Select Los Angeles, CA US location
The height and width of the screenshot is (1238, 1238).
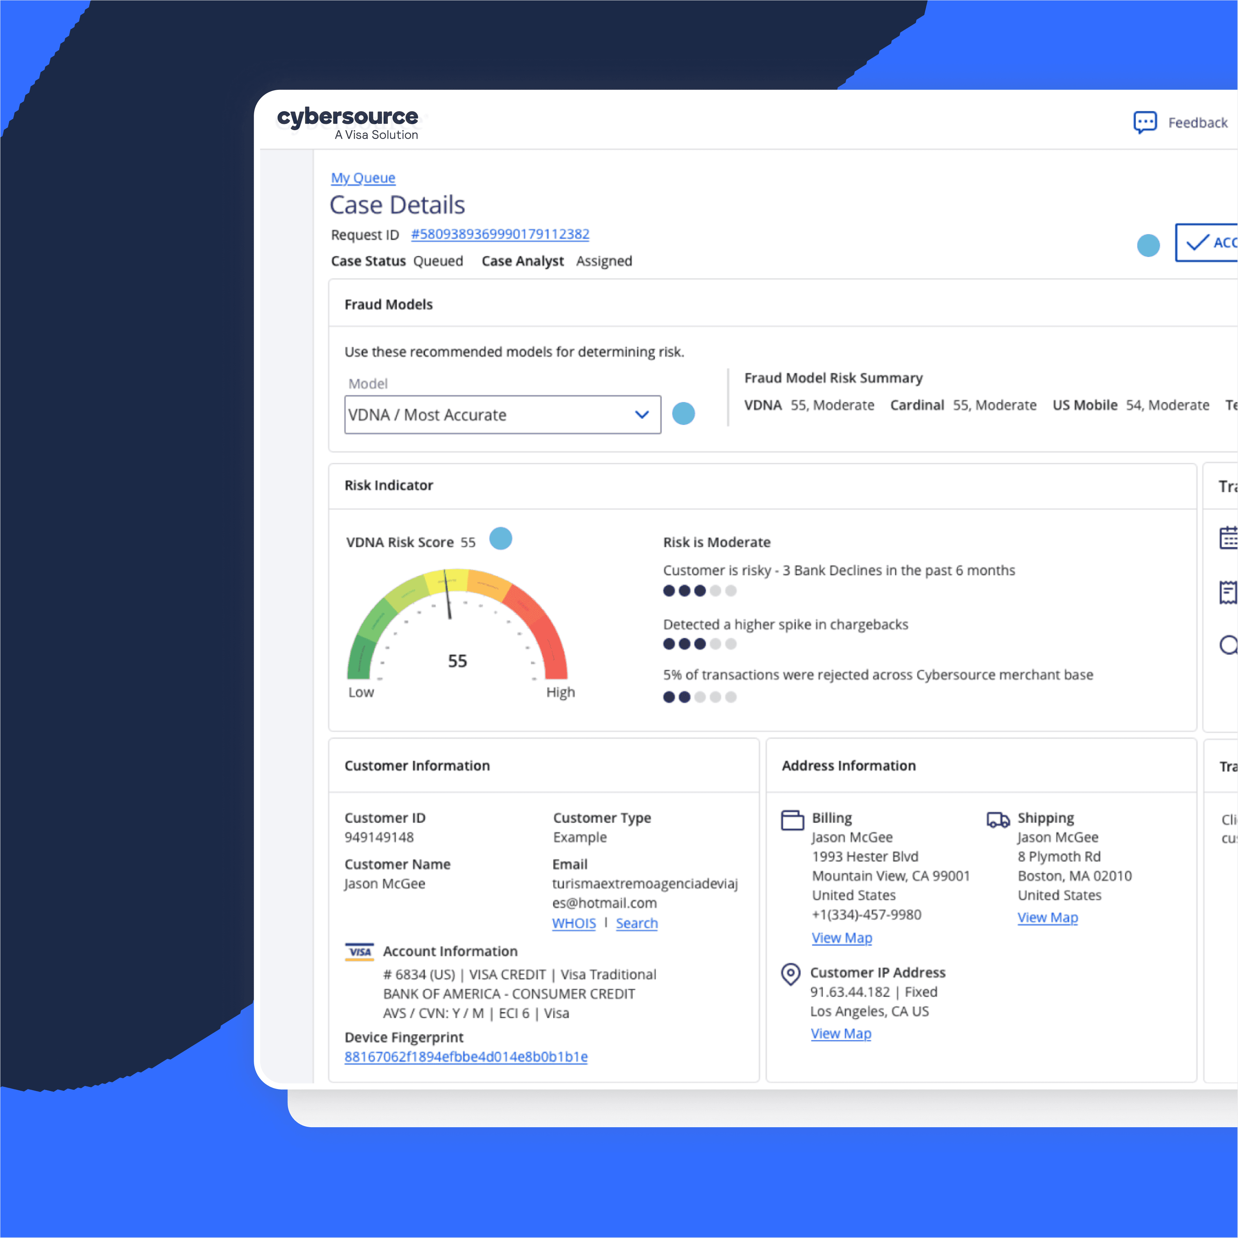[x=869, y=1011]
